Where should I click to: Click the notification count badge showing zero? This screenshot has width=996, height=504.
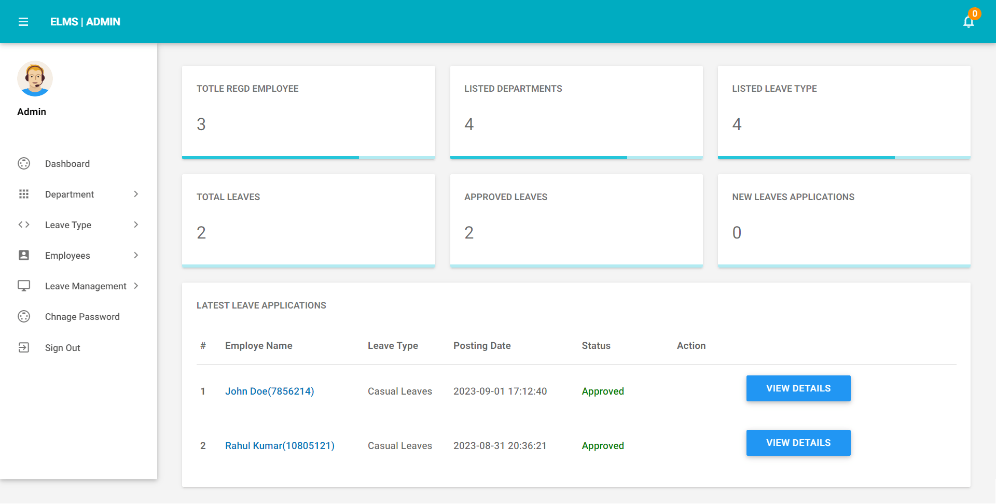975,13
